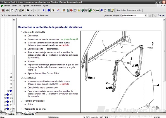The height and width of the screenshot is (118, 166).
Task: Click the printer icon in toolbar
Action: [x=7, y=10]
